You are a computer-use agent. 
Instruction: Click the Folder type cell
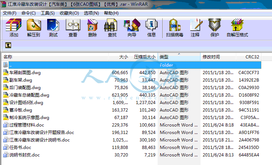[166, 65]
